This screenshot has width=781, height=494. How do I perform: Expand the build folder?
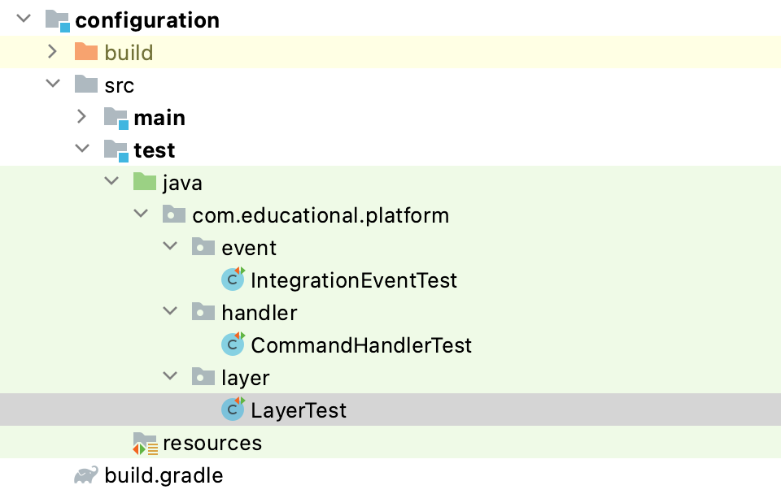point(52,52)
